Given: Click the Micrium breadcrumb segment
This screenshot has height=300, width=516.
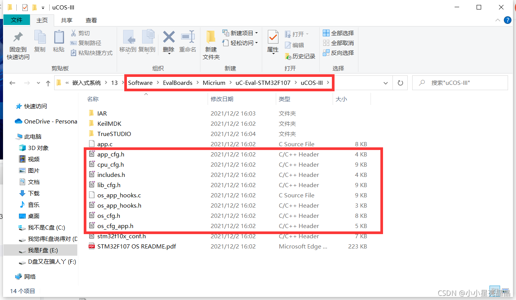Looking at the screenshot, I should (214, 83).
